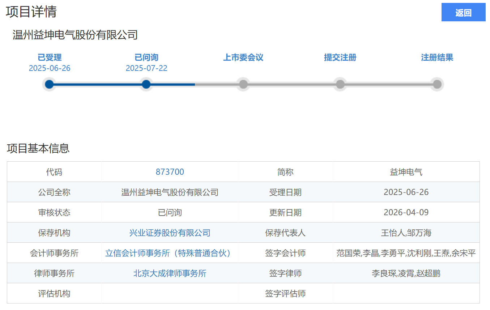The height and width of the screenshot is (310, 490).
Task: Click the 已问询 progress step dot
Action: [x=146, y=84]
